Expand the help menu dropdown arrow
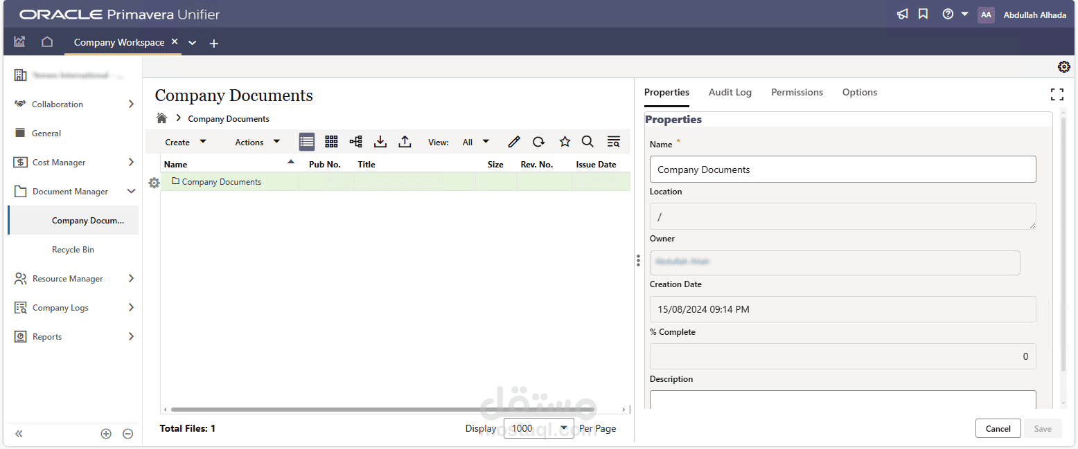Viewport: 1078px width, 449px height. [964, 14]
